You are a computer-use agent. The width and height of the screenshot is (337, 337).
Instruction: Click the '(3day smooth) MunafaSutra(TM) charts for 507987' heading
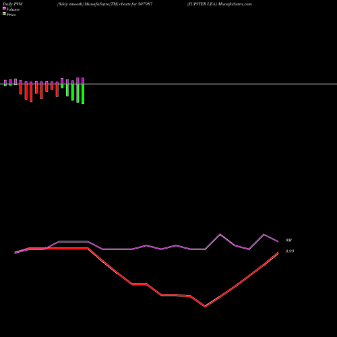click(104, 4)
